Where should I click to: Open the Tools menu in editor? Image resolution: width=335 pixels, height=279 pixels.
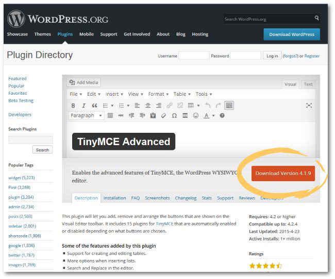point(204,94)
